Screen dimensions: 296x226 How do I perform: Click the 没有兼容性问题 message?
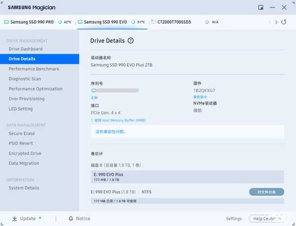point(111,132)
